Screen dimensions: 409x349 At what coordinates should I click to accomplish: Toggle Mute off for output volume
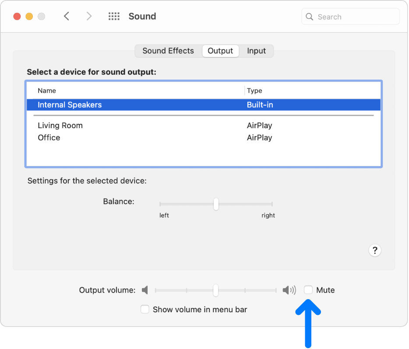tap(308, 290)
